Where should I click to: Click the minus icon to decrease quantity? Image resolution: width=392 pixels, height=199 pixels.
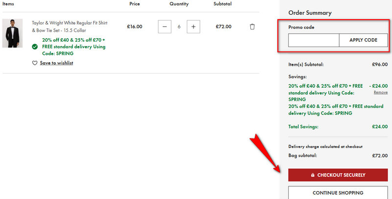165,26
